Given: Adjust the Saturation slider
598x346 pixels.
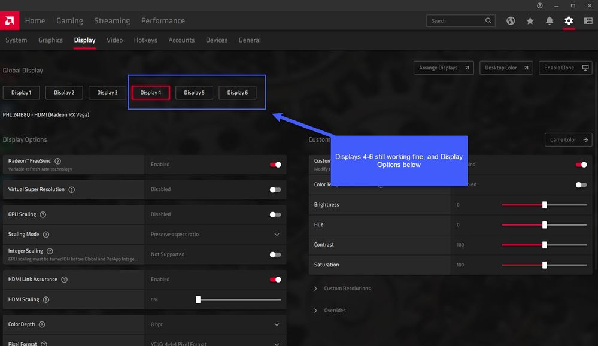Looking at the screenshot, I should pyautogui.click(x=544, y=265).
